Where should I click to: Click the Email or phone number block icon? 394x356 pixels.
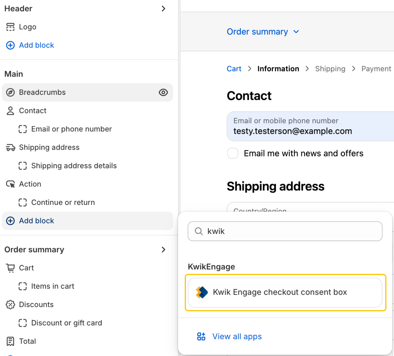tap(23, 129)
